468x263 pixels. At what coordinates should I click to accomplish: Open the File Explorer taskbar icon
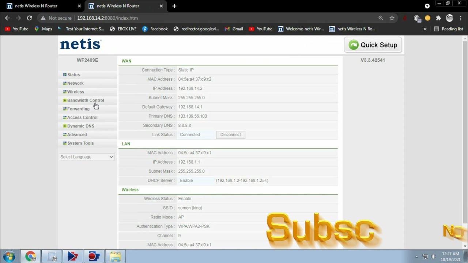pos(116,256)
